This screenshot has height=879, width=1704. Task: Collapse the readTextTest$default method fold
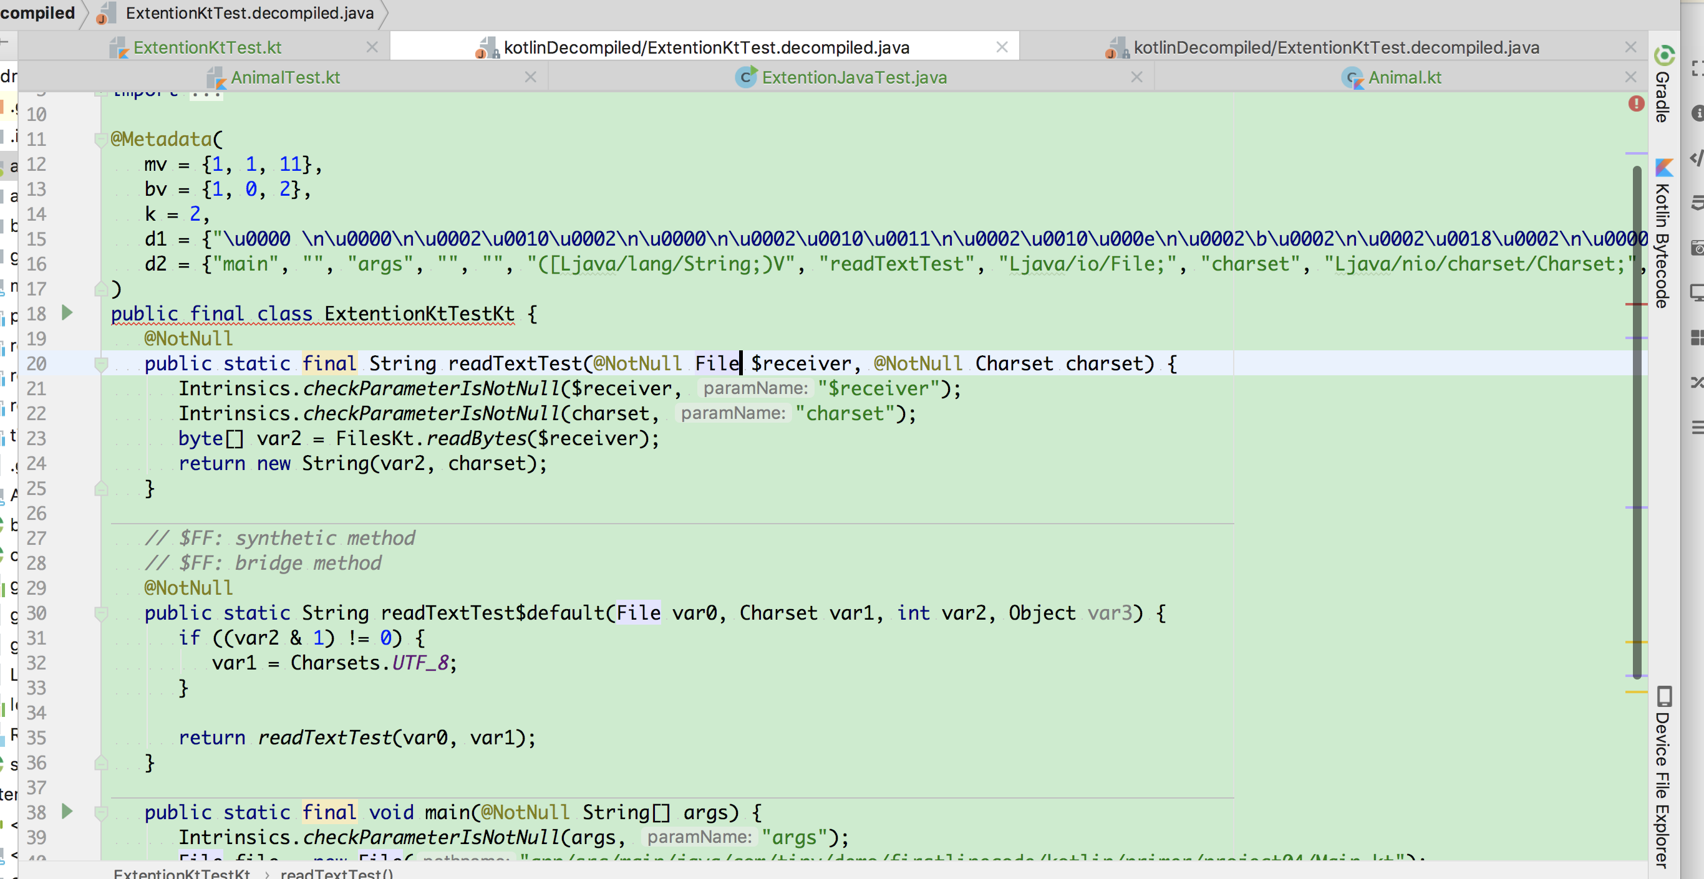pyautogui.click(x=100, y=613)
